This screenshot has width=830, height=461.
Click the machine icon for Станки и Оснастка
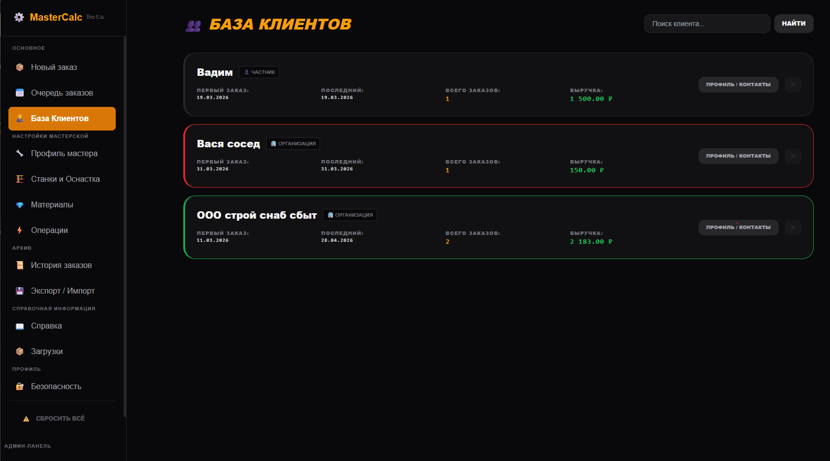(20, 179)
